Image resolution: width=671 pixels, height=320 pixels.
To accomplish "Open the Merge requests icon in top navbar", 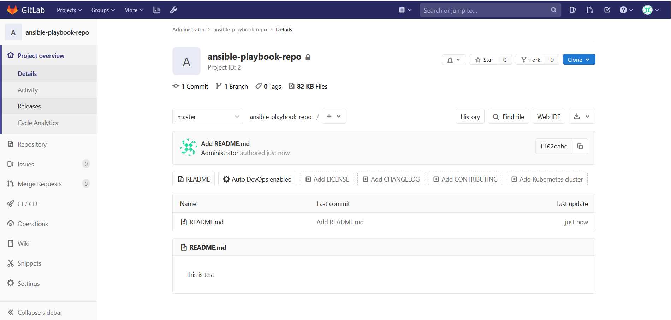I will 589,10.
